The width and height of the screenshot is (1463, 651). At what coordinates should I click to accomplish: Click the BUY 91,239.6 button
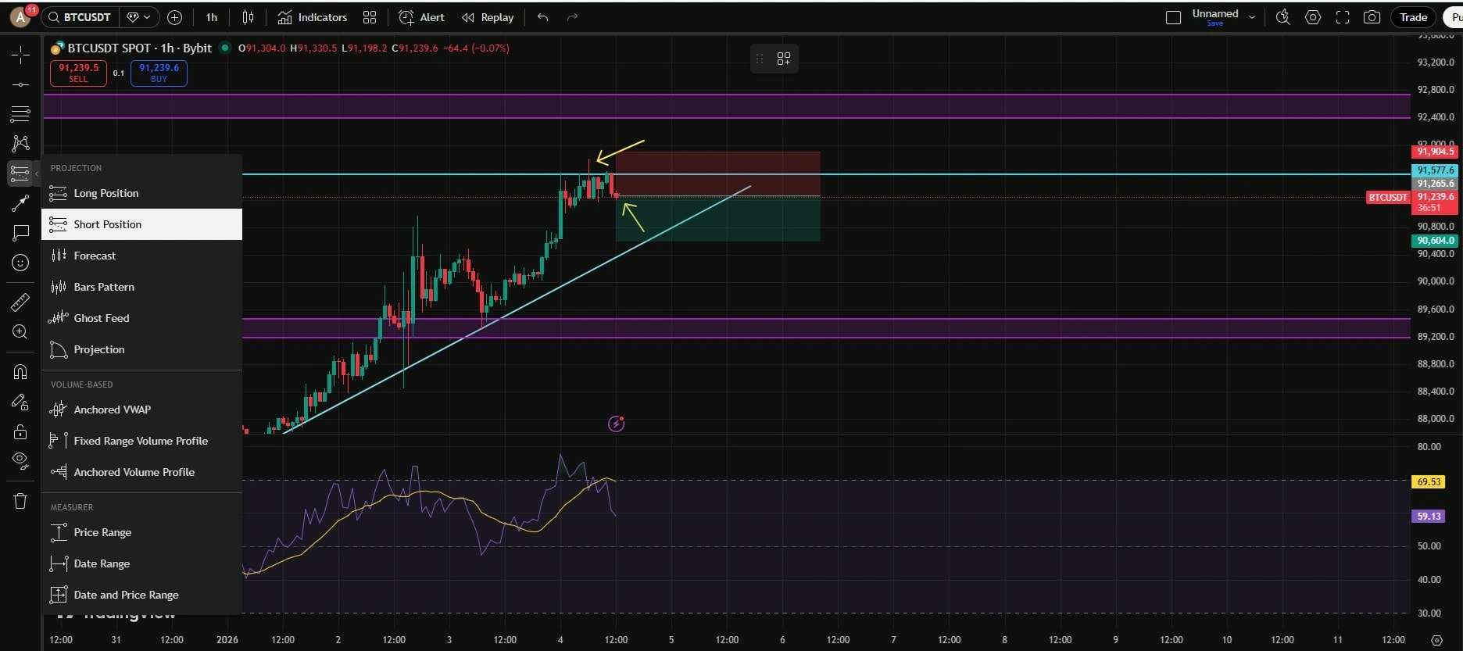tap(159, 73)
